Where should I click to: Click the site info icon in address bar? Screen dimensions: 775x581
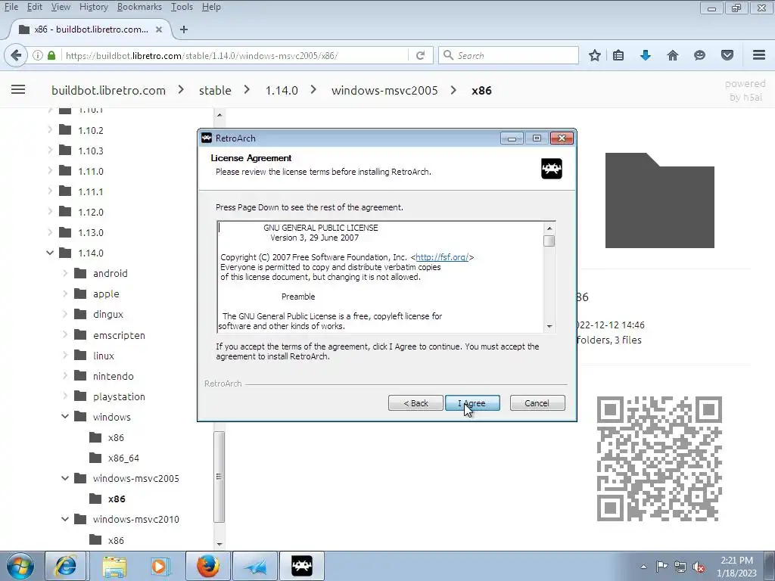point(38,55)
